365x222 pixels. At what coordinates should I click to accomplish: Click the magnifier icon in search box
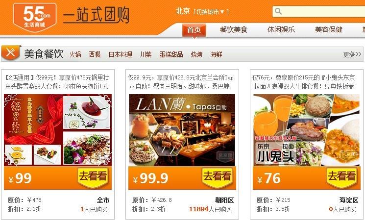point(278,11)
